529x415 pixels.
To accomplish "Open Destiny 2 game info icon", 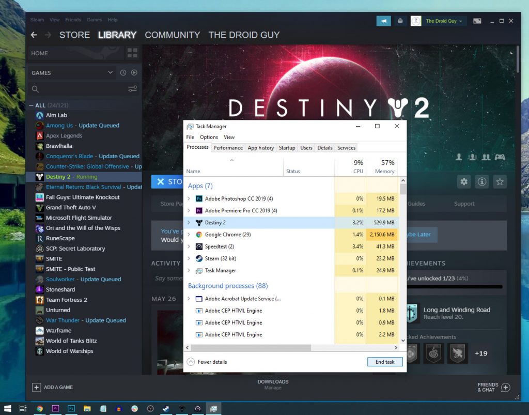I will (x=482, y=182).
